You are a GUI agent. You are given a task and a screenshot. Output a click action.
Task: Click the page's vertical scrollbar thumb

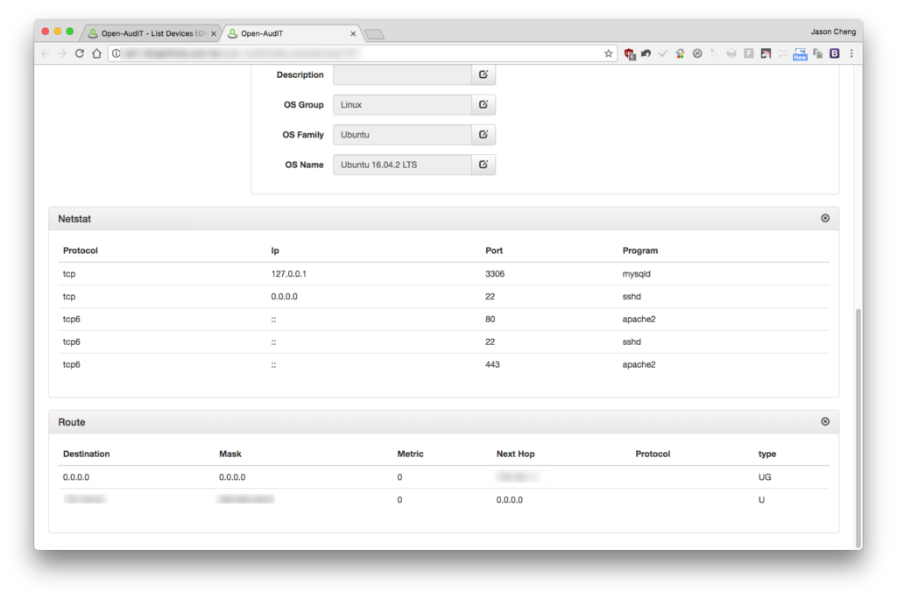tap(858, 428)
